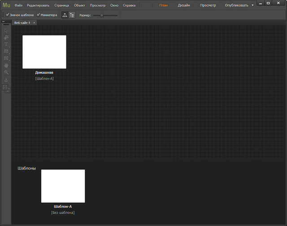Switch to vertical sitemap layout icon

(72, 15)
